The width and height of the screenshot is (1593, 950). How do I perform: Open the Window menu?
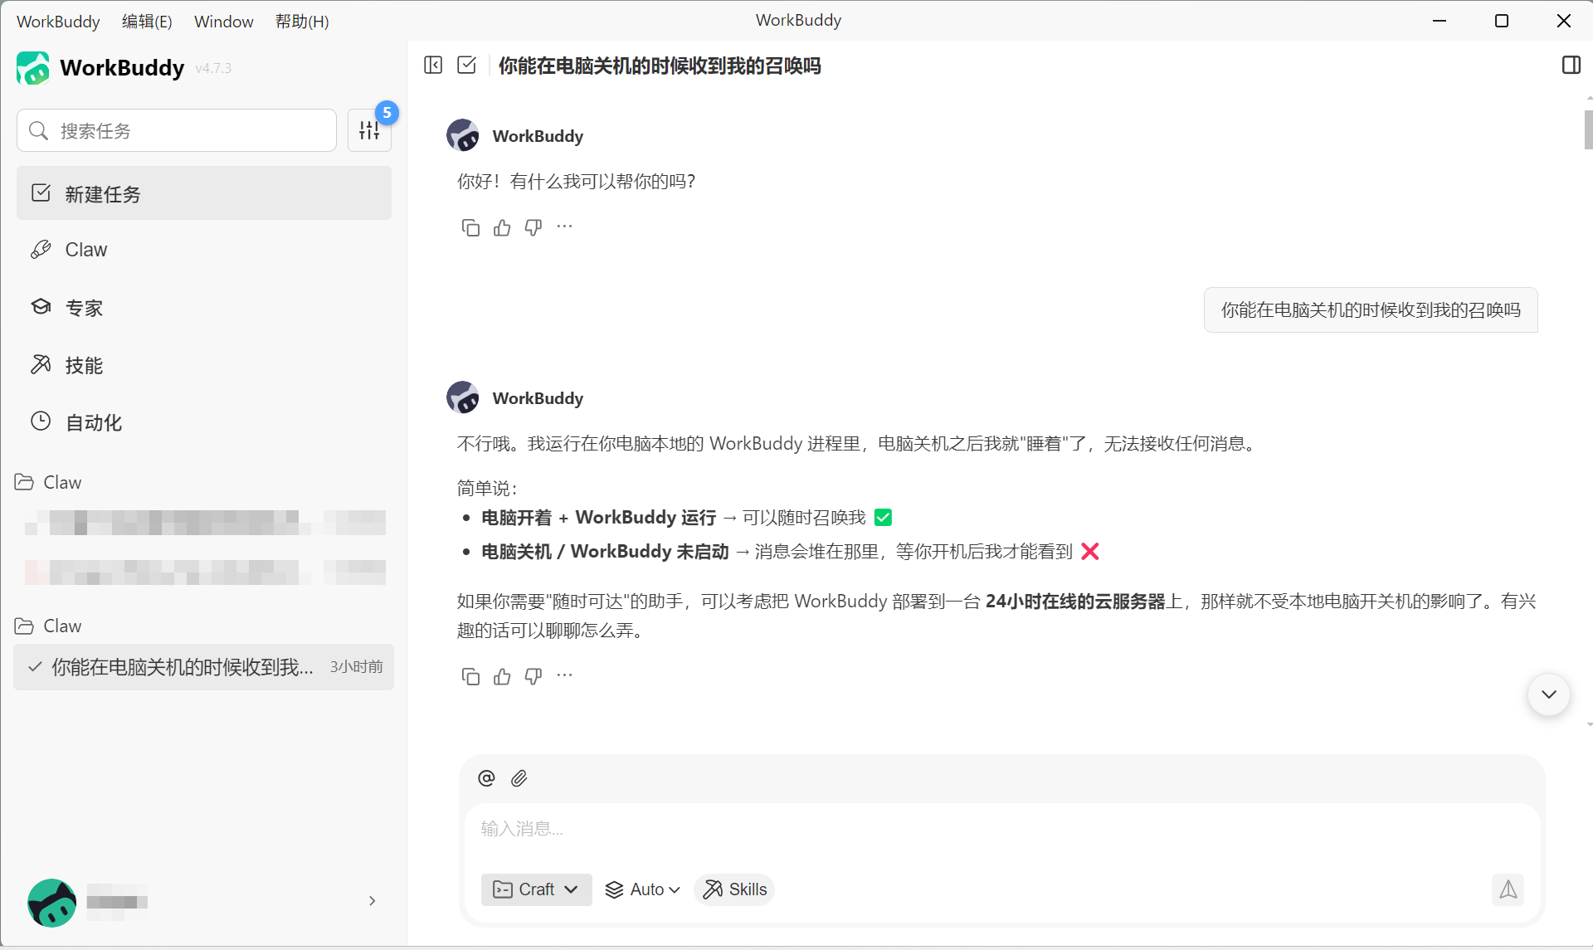coord(223,21)
